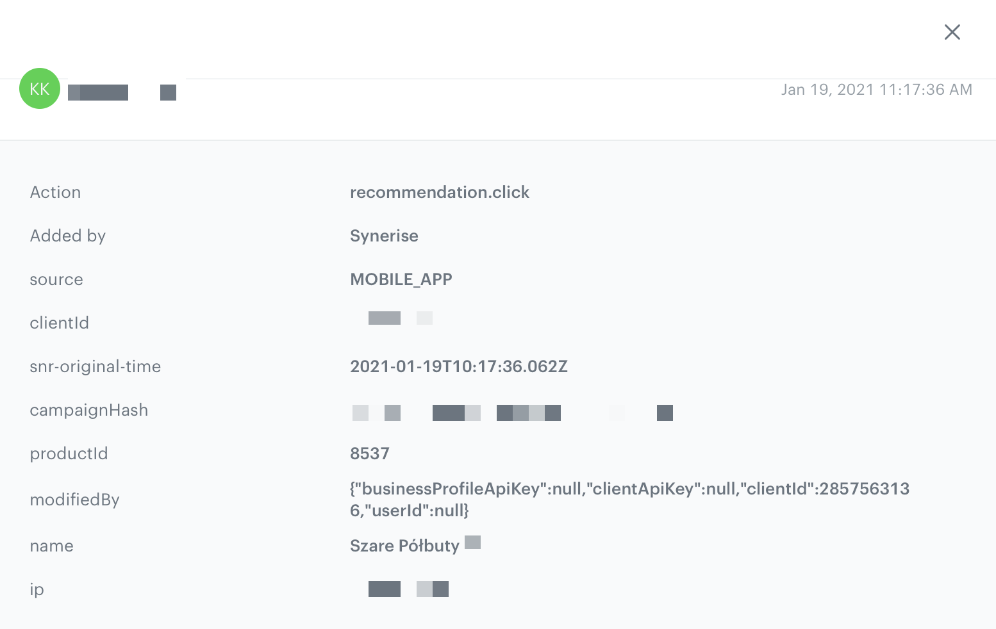996x629 pixels.
Task: Select the campaignHash parameter label
Action: click(88, 410)
